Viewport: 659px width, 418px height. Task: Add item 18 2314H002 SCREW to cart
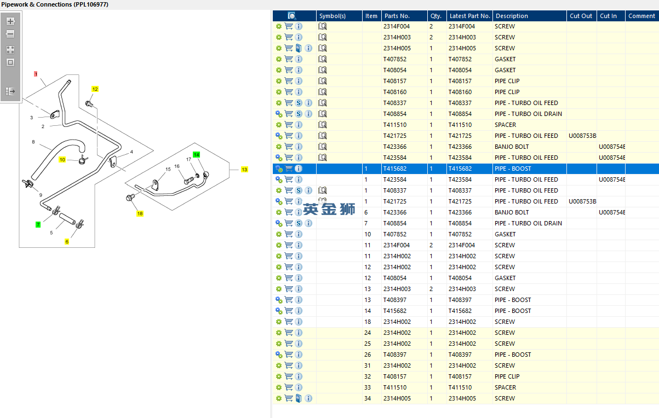tap(289, 322)
